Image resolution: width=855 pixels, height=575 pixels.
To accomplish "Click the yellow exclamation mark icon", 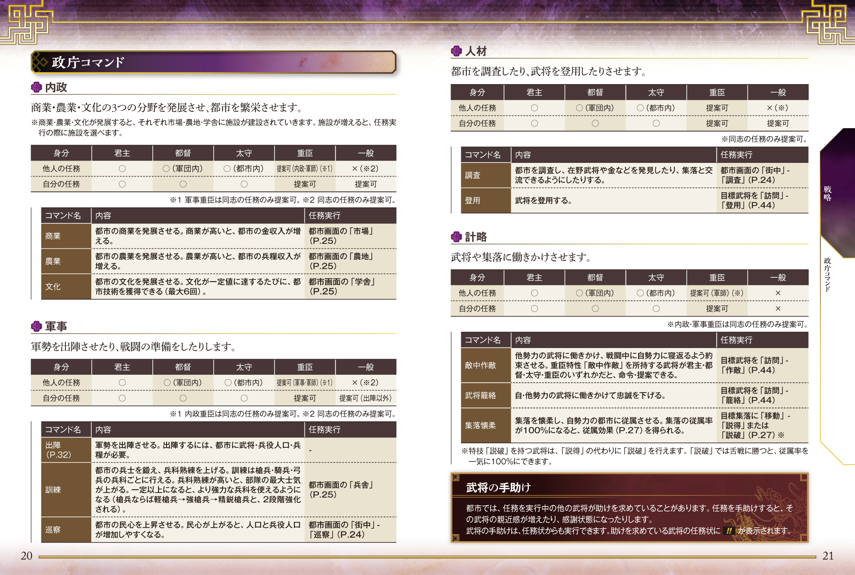I will click(x=729, y=530).
